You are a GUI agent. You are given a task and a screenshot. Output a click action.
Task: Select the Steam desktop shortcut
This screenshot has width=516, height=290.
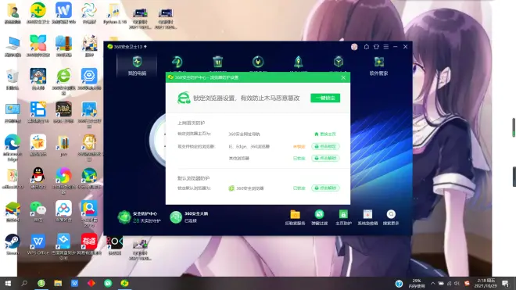[x=13, y=244]
